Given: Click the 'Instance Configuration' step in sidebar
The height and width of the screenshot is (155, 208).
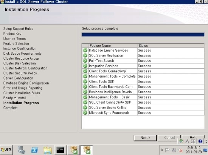Looking at the screenshot, I should pyautogui.click(x=20, y=49).
